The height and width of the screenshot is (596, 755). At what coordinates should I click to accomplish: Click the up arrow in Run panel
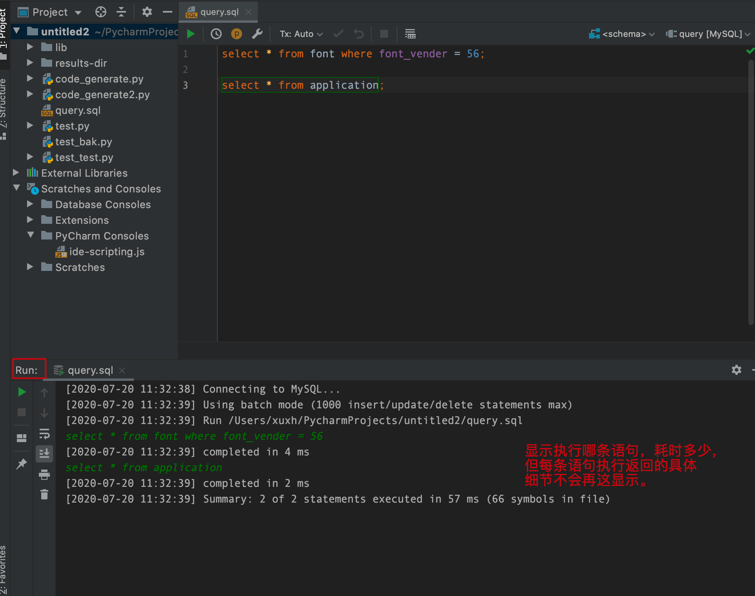pyautogui.click(x=44, y=392)
